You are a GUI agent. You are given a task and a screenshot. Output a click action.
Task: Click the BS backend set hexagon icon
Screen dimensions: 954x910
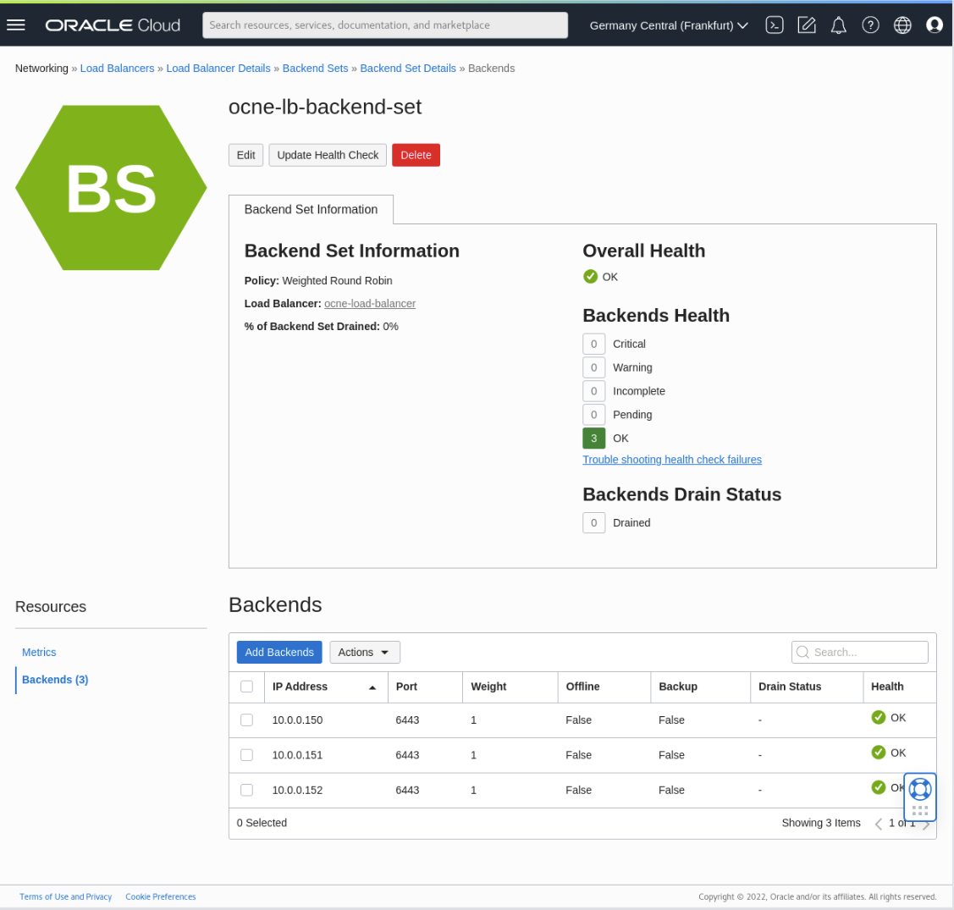coord(111,187)
